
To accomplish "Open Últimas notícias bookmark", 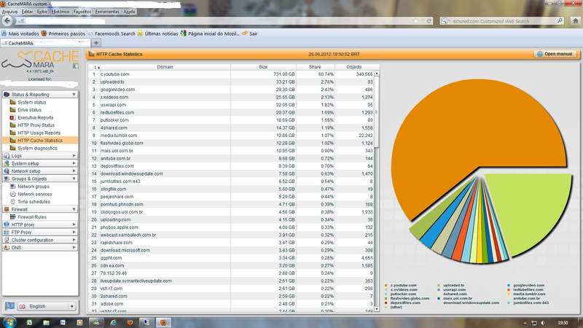I will tap(157, 34).
